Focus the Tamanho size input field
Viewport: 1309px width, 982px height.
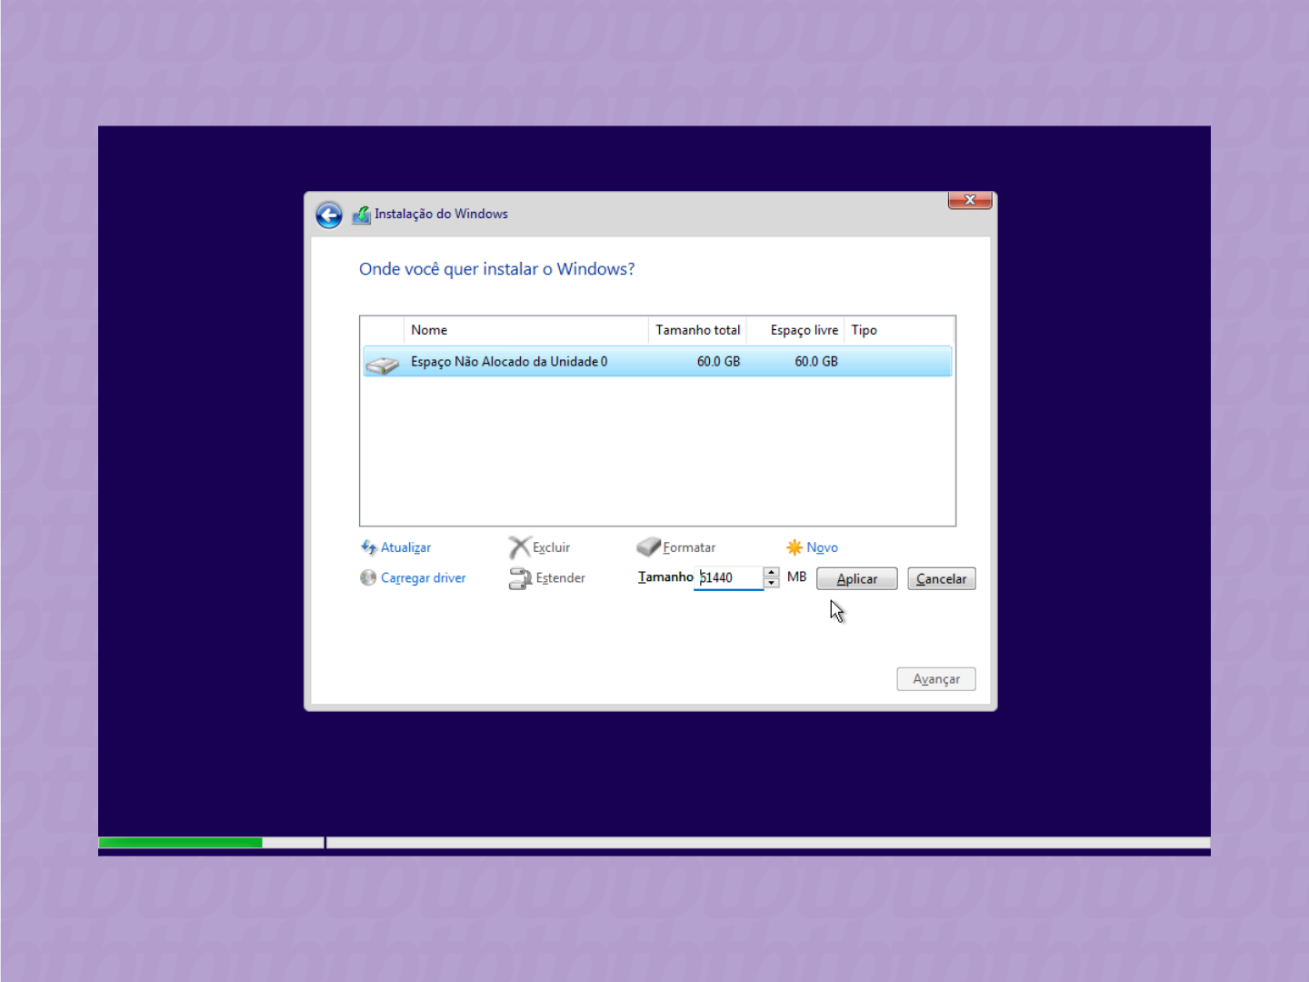coord(729,577)
